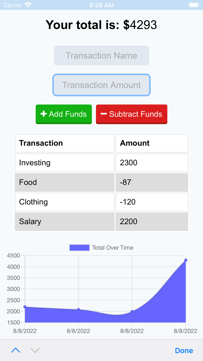Click the blue legend color swatch

79,247
